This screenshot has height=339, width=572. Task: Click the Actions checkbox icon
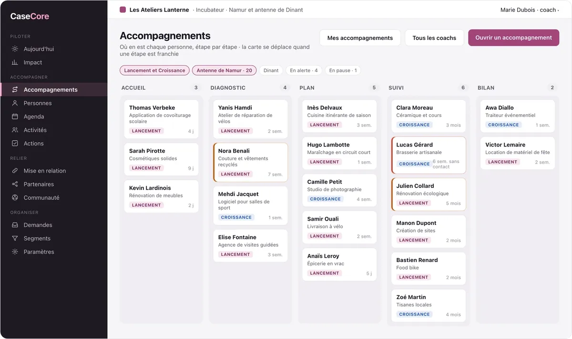pos(15,143)
